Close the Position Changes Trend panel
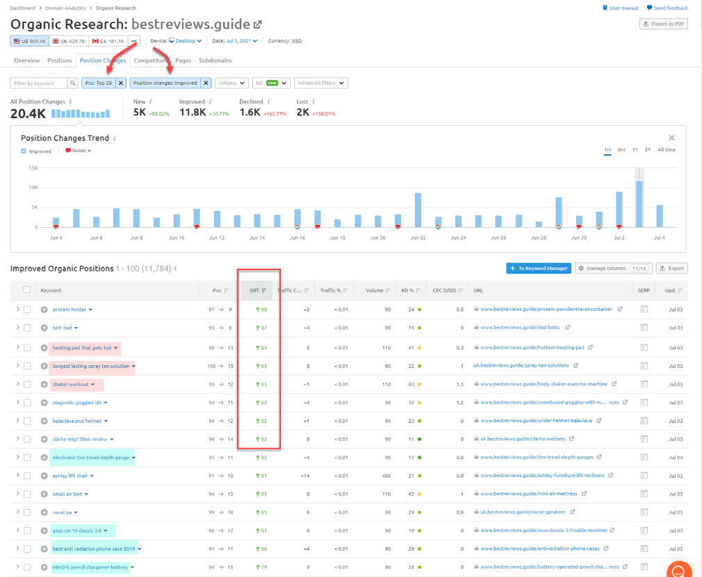702x577 pixels. coord(671,138)
